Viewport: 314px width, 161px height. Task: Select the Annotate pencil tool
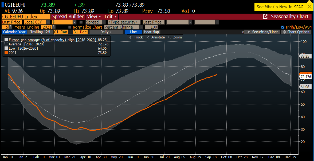tap(155, 37)
